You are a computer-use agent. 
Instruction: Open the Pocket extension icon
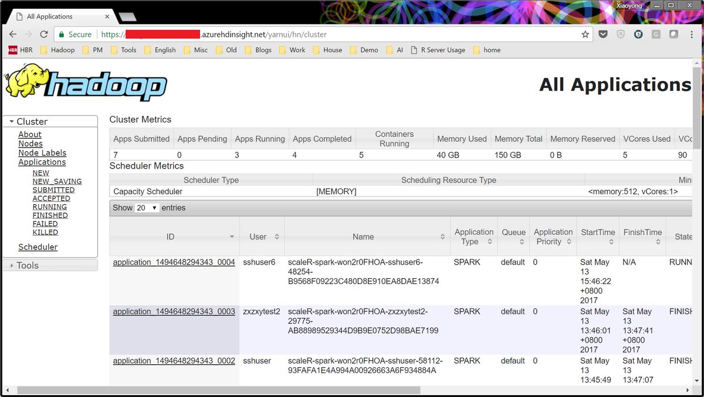click(603, 34)
